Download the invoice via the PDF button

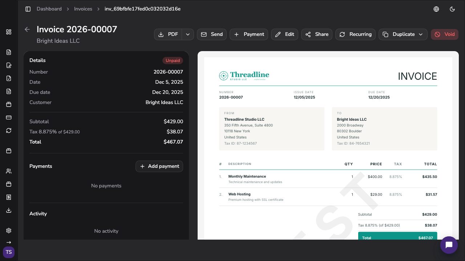[x=168, y=34]
